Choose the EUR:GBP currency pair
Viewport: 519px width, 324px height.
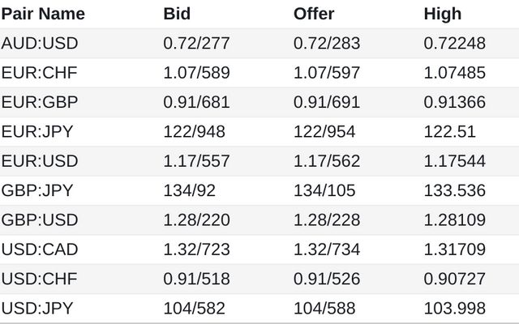40,102
